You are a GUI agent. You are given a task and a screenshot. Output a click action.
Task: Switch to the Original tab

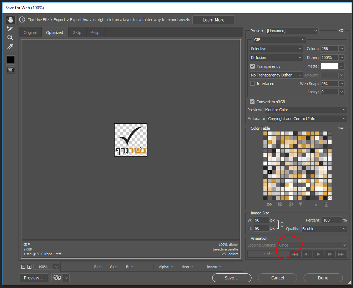pyautogui.click(x=30, y=33)
